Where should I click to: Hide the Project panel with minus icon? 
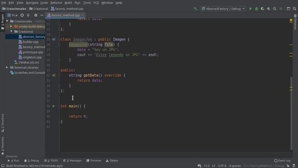tap(42, 15)
